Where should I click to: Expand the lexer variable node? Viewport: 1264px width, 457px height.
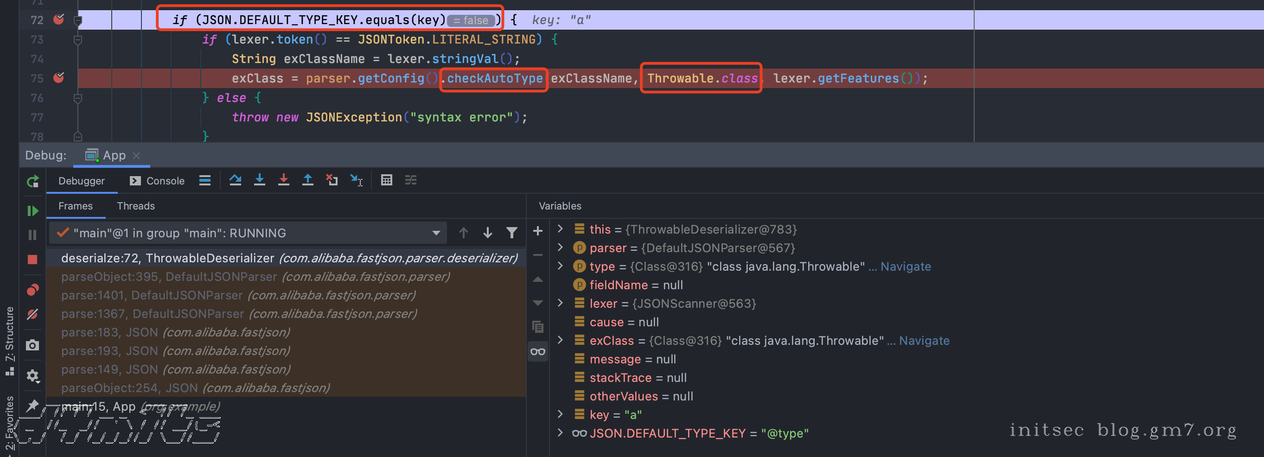[560, 303]
